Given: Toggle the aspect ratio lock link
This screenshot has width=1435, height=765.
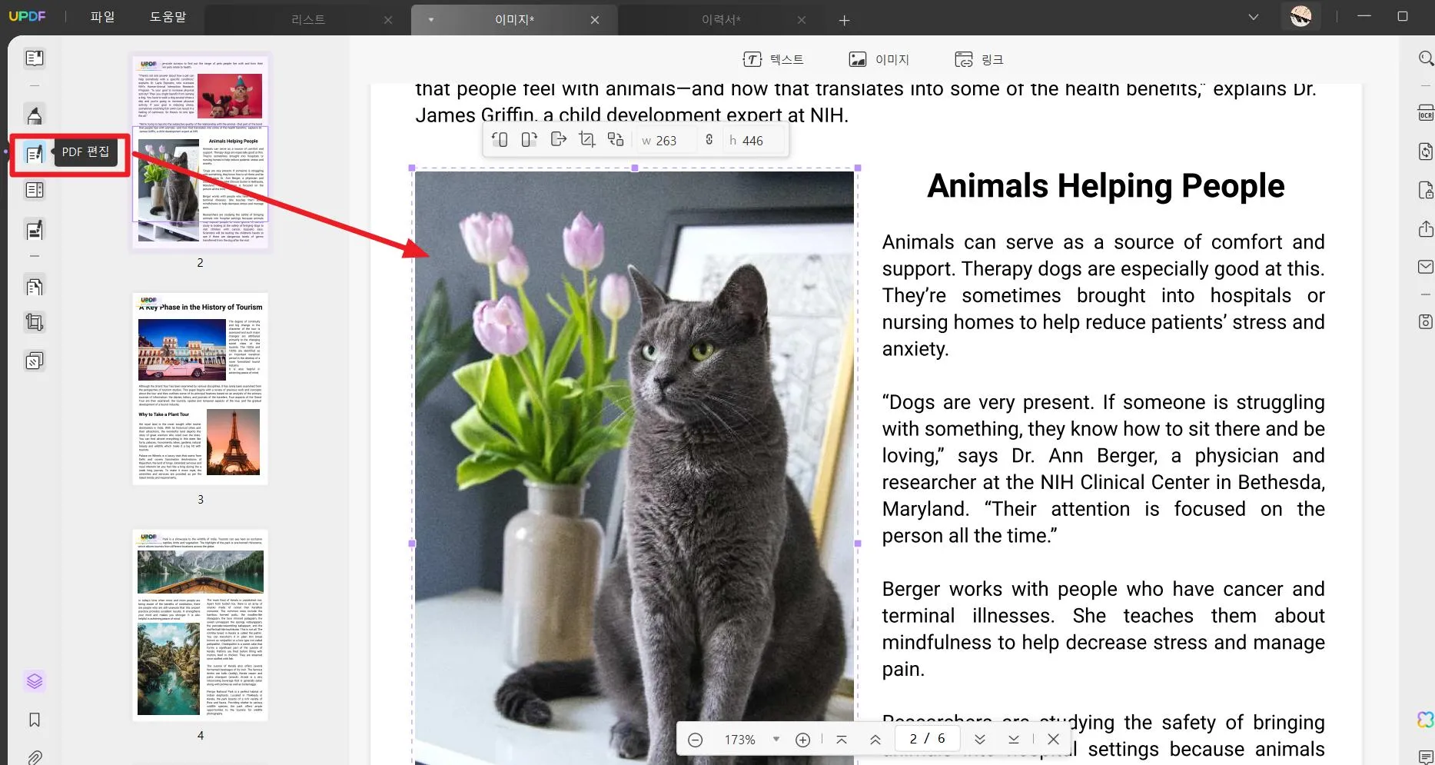Looking at the screenshot, I should [x=709, y=140].
